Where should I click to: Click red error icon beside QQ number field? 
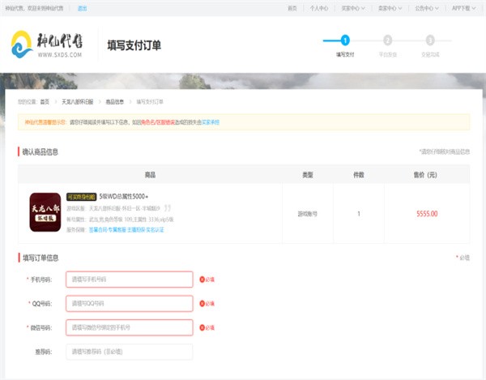pyautogui.click(x=202, y=304)
